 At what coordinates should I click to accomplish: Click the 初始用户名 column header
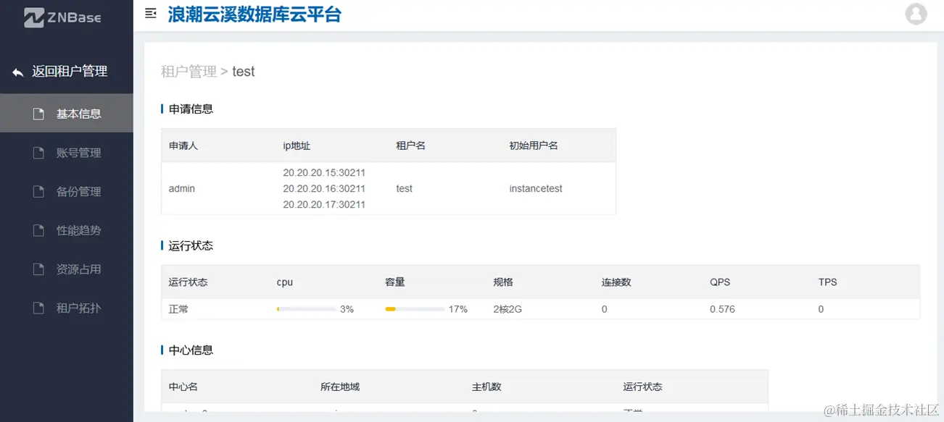pyautogui.click(x=534, y=145)
